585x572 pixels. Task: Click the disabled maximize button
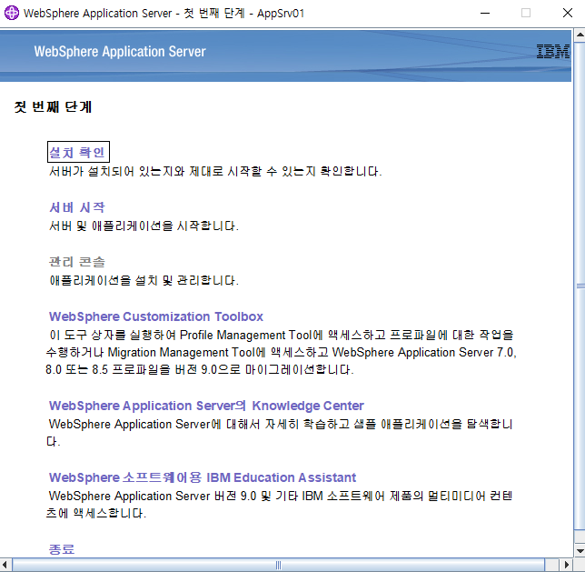[x=526, y=13]
